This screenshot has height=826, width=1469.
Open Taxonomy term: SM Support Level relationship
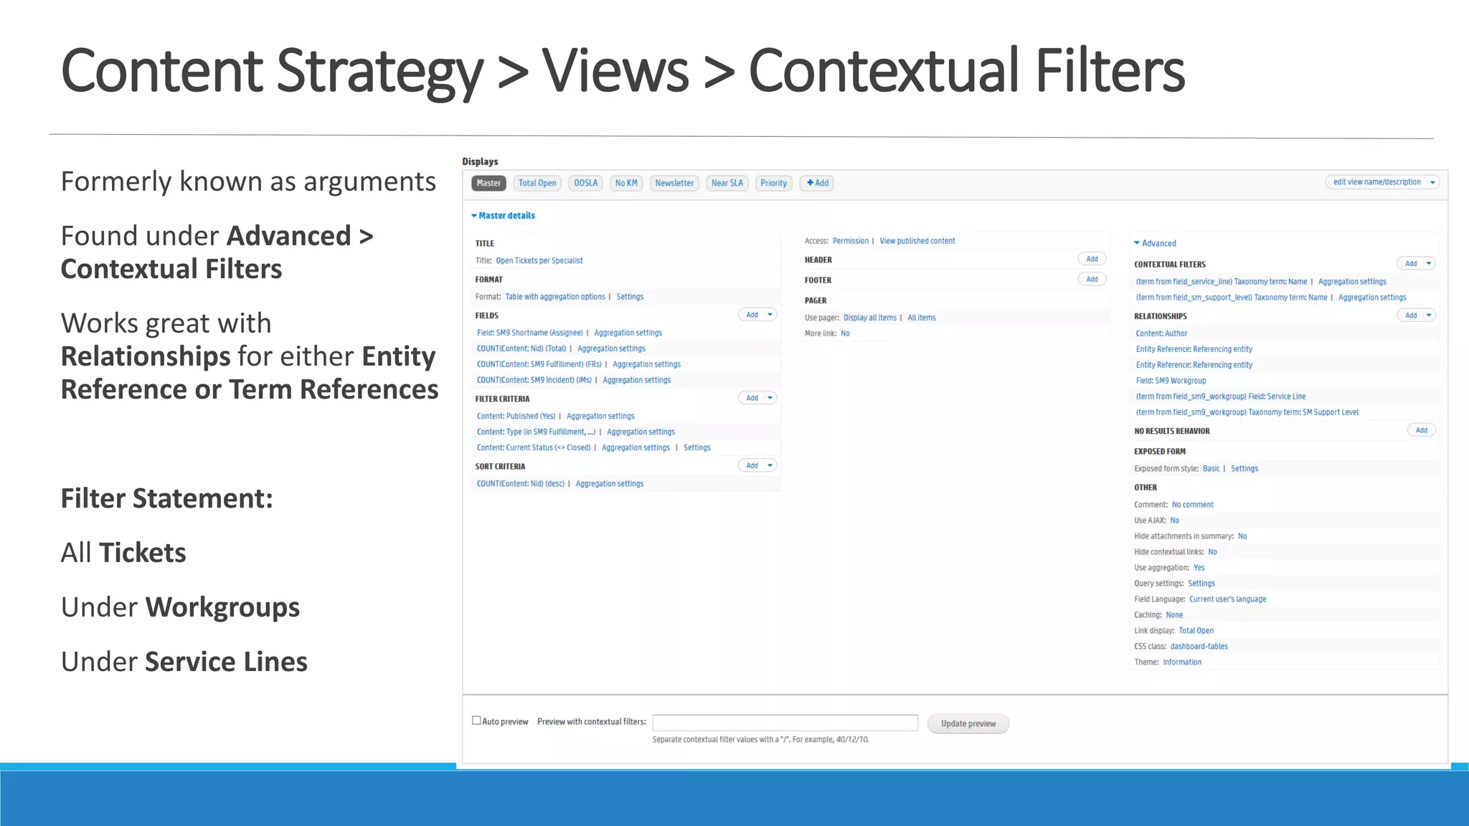[x=1247, y=412]
